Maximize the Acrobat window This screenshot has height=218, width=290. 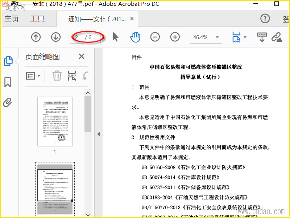click(277, 4)
